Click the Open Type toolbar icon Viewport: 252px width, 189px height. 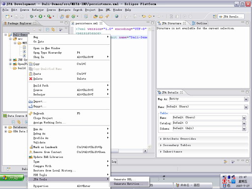point(95,16)
